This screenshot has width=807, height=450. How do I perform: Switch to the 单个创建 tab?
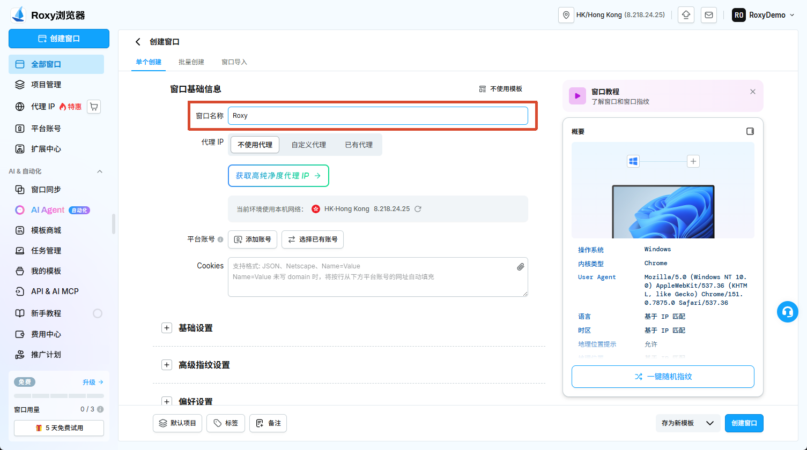point(149,62)
